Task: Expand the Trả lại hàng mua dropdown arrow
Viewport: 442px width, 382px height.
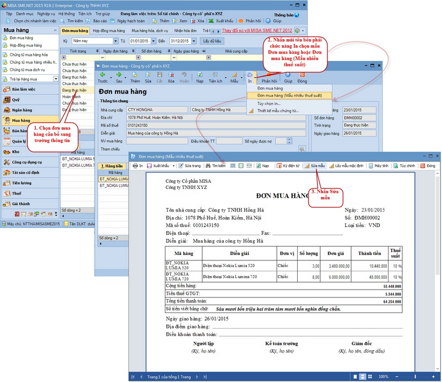Action: click(56, 79)
